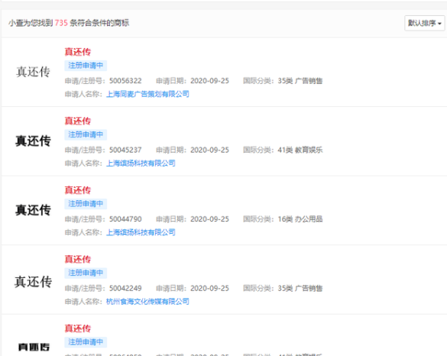The height and width of the screenshot is (356, 447).
Task: Open the 默认排序 sort dropdown
Action: [x=425, y=23]
